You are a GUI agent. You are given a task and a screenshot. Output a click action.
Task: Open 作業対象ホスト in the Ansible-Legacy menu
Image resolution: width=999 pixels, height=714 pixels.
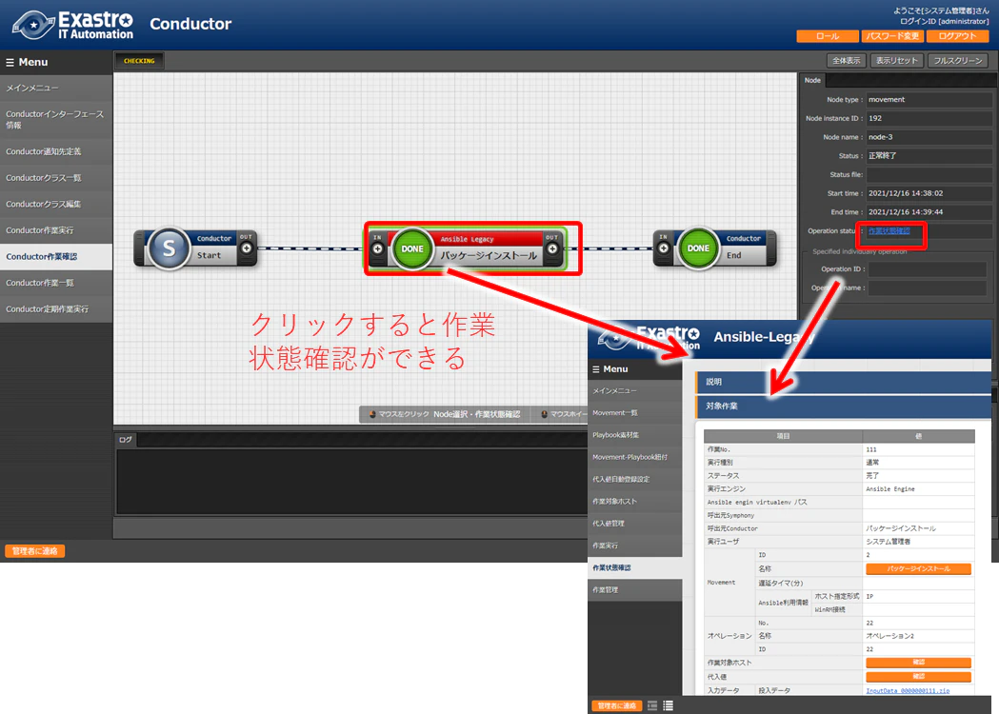[x=634, y=502]
